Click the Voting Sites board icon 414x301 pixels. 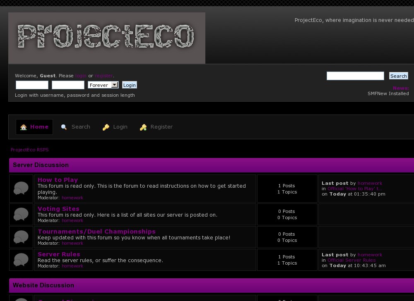[21, 214]
